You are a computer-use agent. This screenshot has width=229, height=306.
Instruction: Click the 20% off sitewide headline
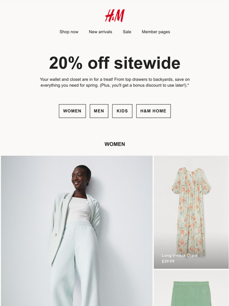point(114,63)
